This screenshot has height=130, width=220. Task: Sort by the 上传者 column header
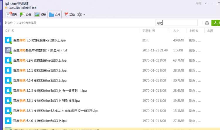pyautogui.click(x=194, y=31)
